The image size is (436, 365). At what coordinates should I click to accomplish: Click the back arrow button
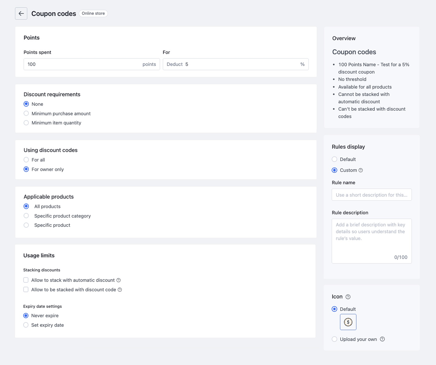coord(21,14)
